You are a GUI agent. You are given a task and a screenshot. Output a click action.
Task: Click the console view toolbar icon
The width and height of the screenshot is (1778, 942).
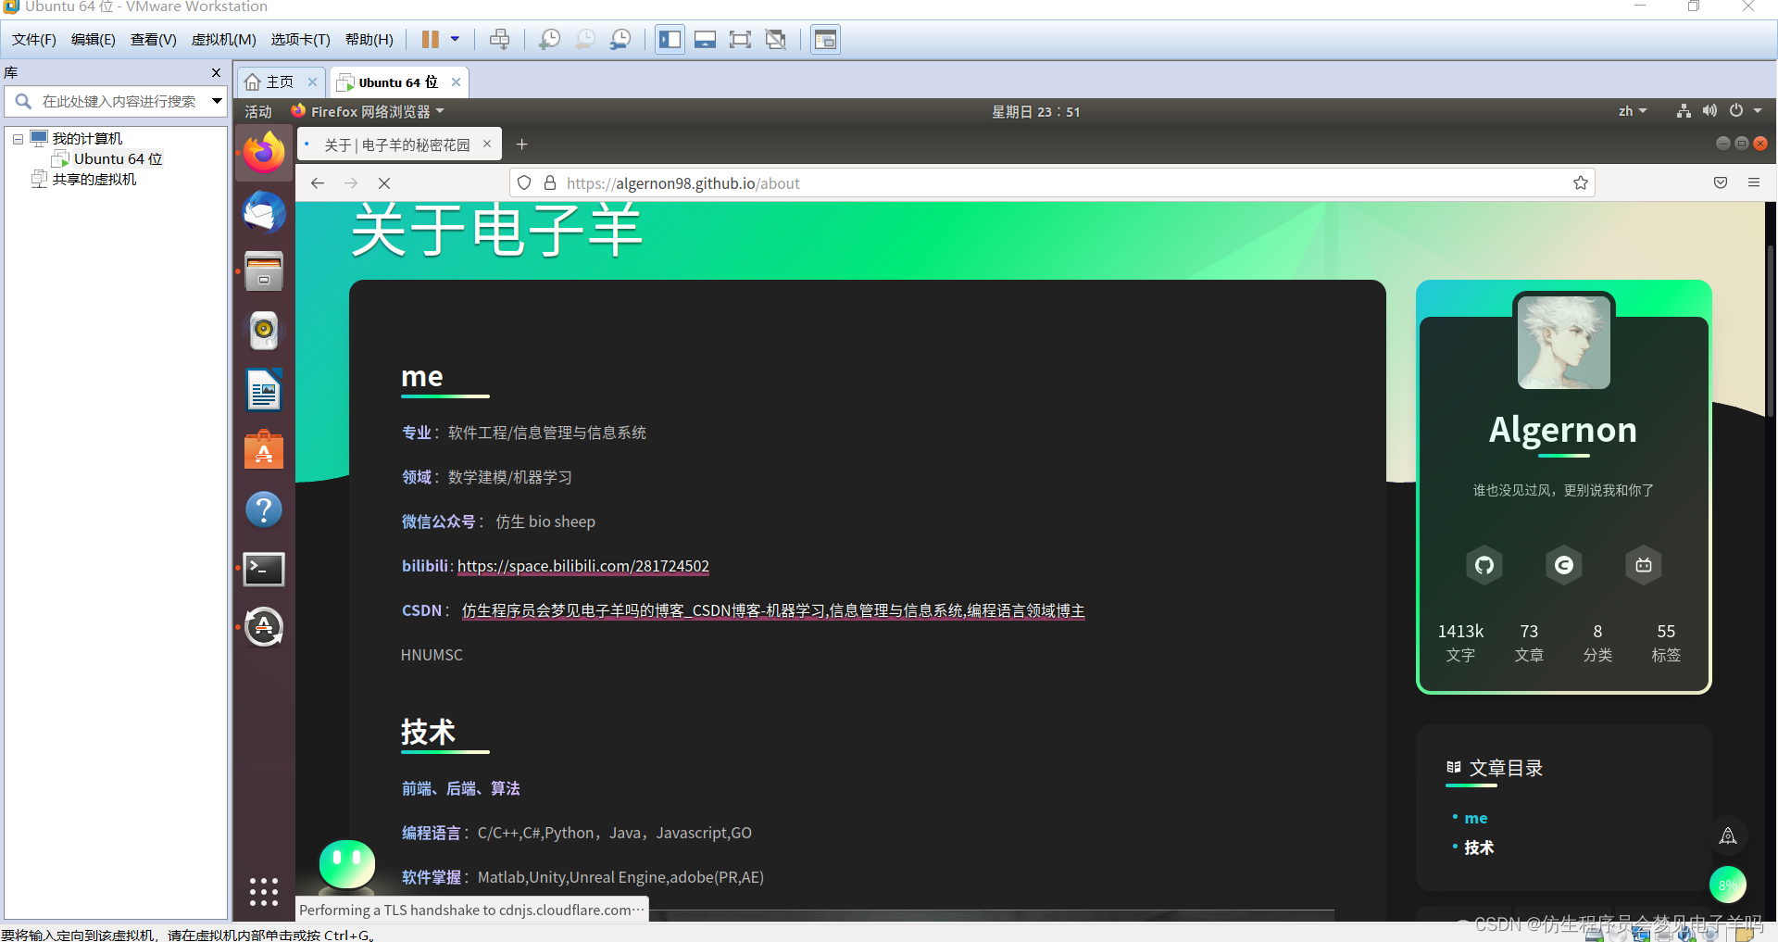coord(825,40)
